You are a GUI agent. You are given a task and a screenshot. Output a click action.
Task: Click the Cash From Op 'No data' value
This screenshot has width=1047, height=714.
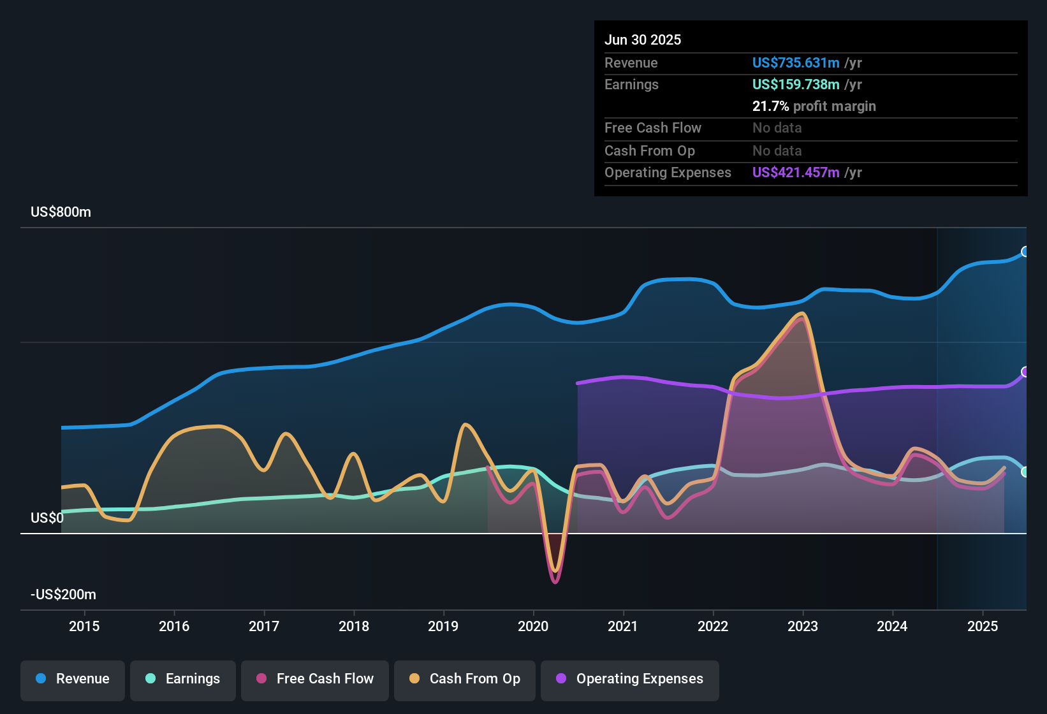777,150
